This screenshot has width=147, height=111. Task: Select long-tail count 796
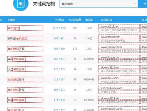[x=75, y=28]
